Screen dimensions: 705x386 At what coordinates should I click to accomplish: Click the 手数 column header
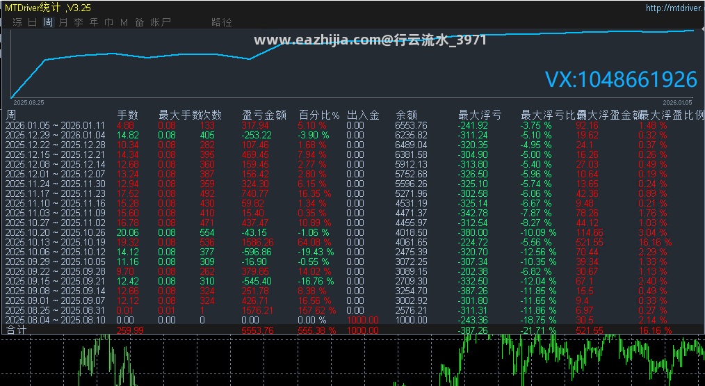[x=128, y=115]
